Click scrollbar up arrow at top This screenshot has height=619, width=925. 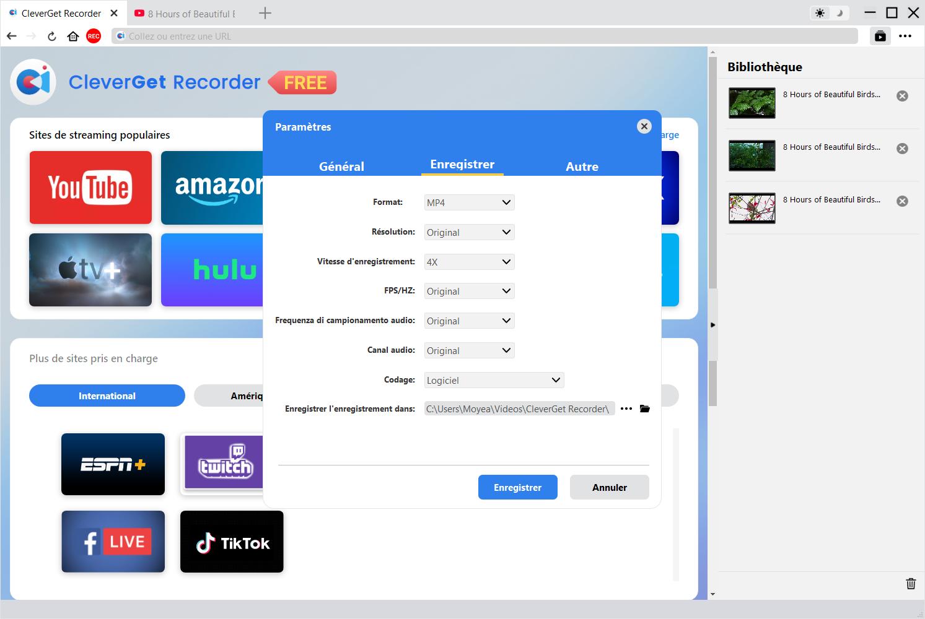click(x=712, y=53)
